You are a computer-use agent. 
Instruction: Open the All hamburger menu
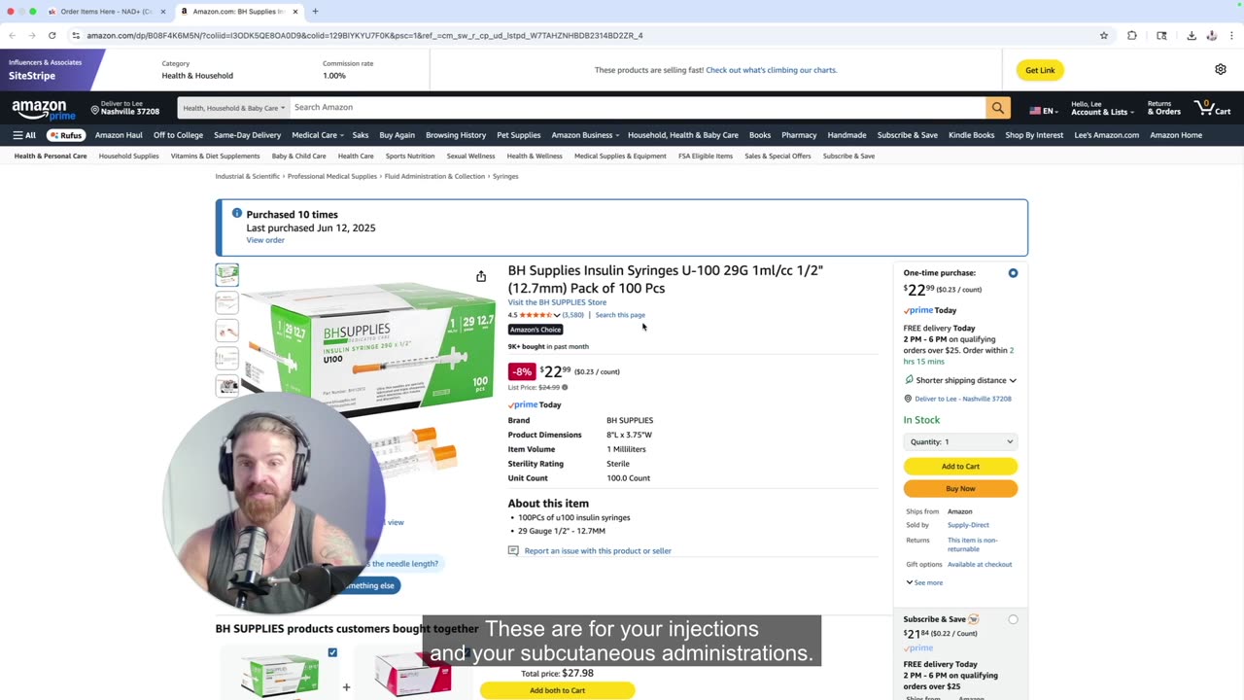tap(24, 135)
